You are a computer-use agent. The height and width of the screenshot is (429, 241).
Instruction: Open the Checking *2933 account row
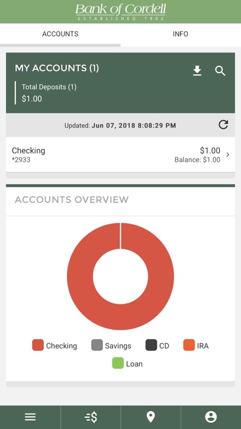[x=120, y=154]
